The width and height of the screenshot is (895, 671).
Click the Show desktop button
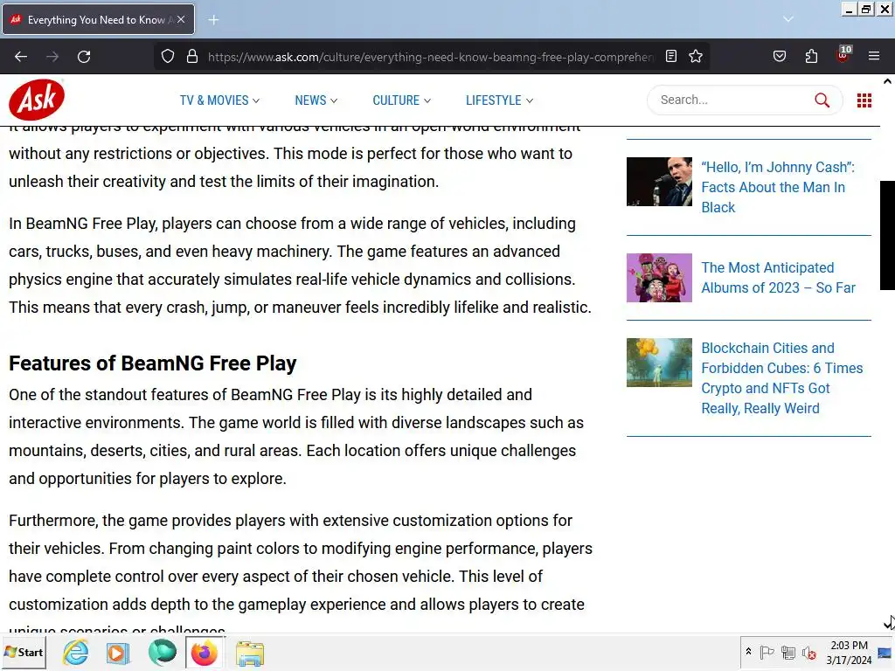[x=885, y=652]
